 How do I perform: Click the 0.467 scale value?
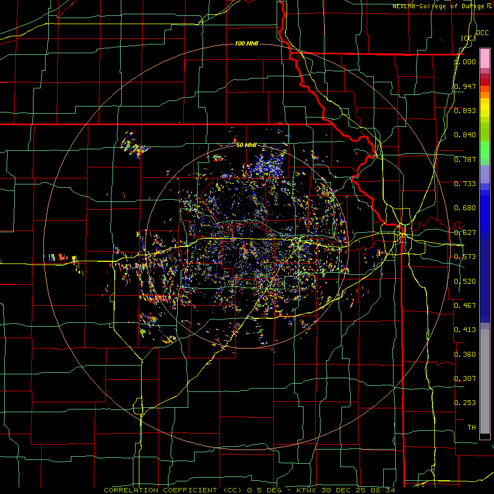tap(465, 305)
